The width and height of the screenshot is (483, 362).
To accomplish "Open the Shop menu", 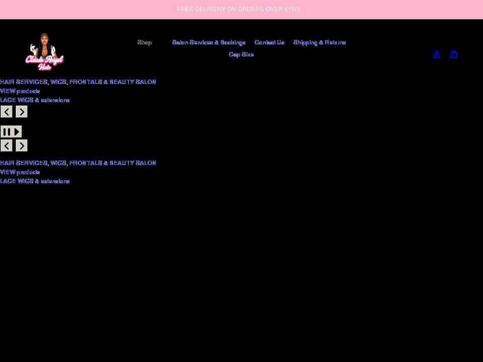I will coord(144,42).
